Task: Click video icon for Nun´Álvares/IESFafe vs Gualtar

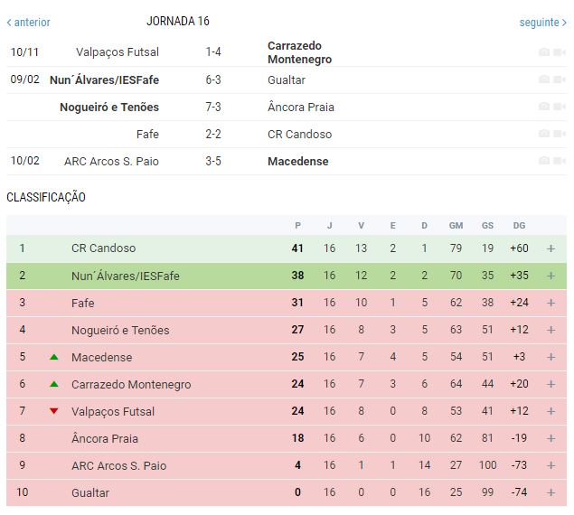Action: pyautogui.click(x=558, y=80)
